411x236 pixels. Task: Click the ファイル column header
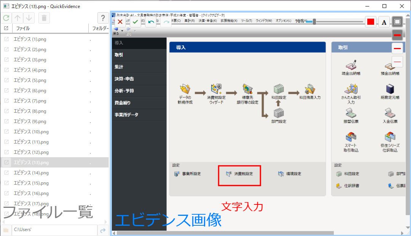[x=50, y=28]
